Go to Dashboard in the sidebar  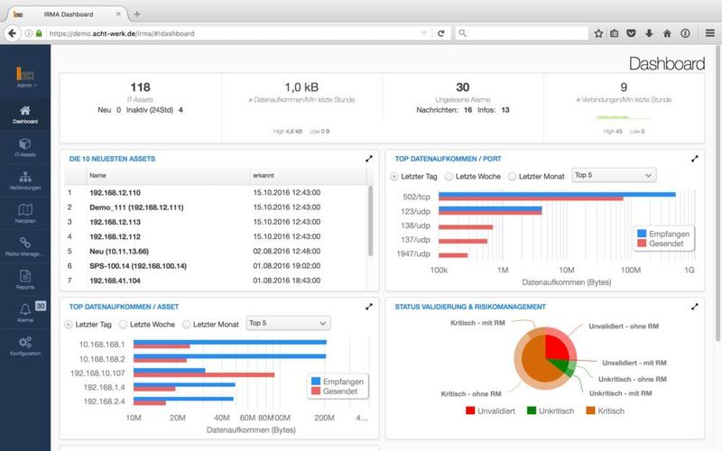(x=24, y=113)
